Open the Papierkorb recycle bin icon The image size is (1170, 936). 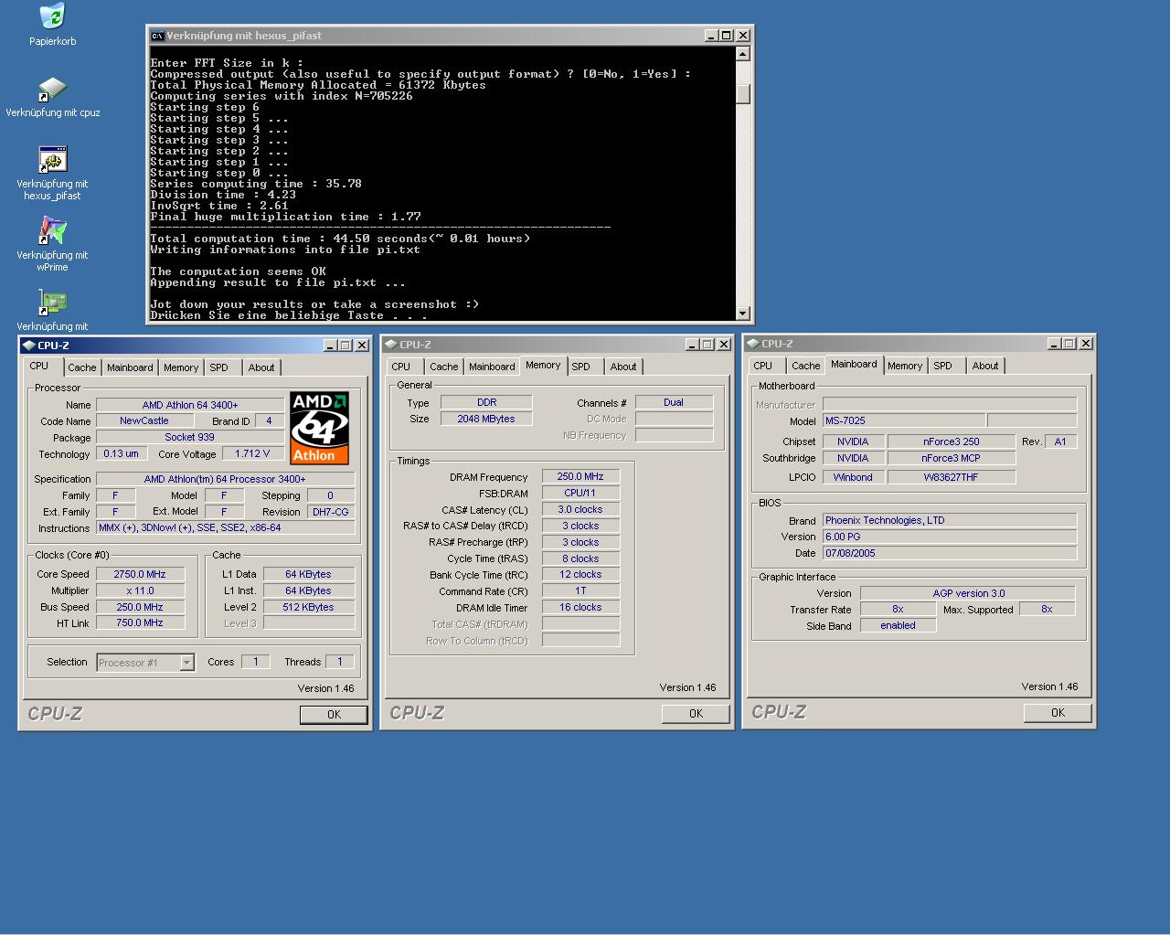(x=52, y=16)
